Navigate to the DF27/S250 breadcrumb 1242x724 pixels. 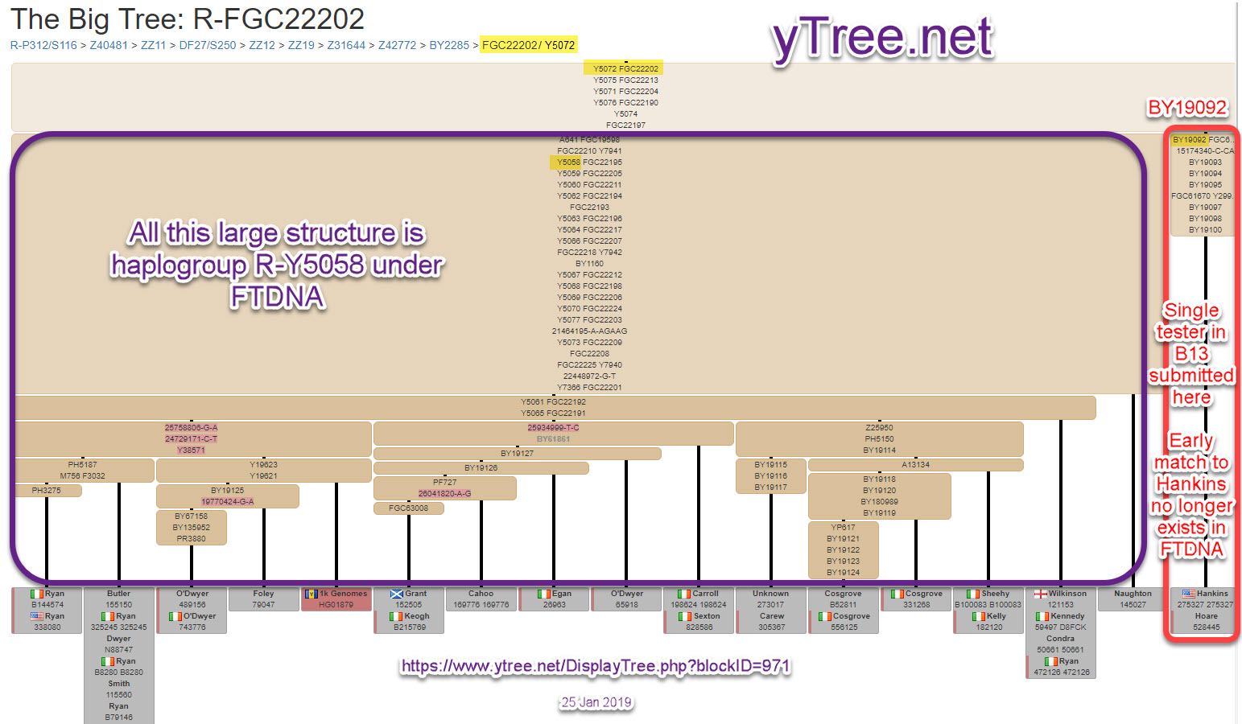tap(207, 45)
